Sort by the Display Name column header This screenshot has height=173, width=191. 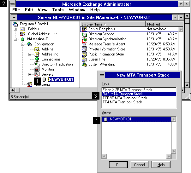tap(113, 24)
